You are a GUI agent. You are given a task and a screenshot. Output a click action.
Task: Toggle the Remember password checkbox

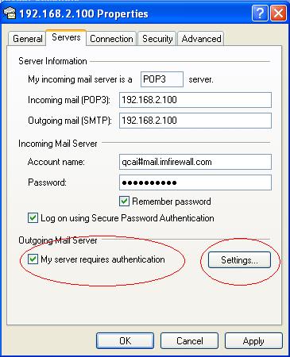click(x=124, y=202)
